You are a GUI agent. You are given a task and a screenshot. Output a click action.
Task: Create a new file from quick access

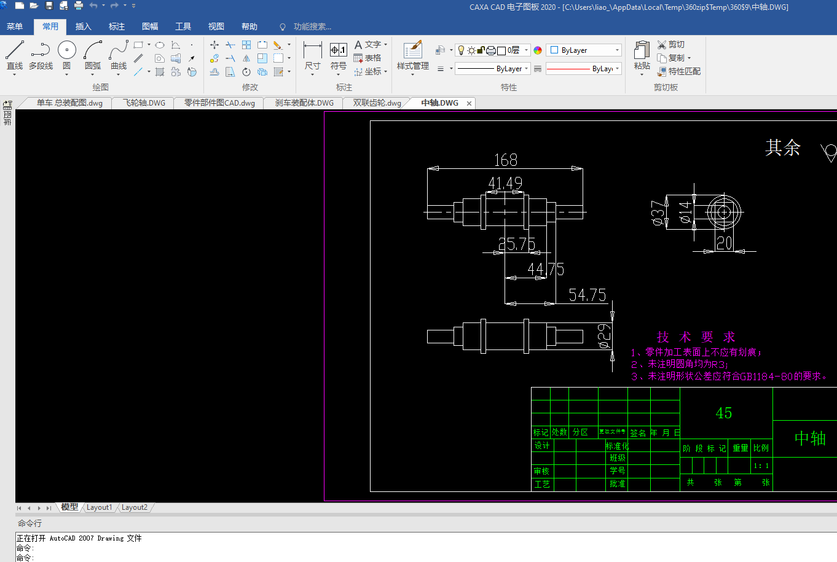pyautogui.click(x=20, y=6)
